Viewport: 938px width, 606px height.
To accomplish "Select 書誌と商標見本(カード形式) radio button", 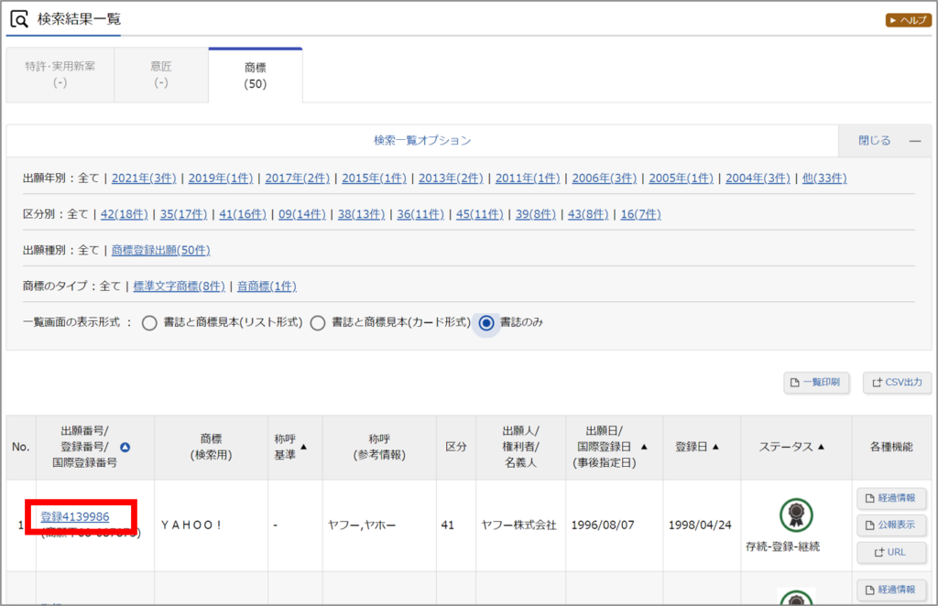I will pos(318,323).
